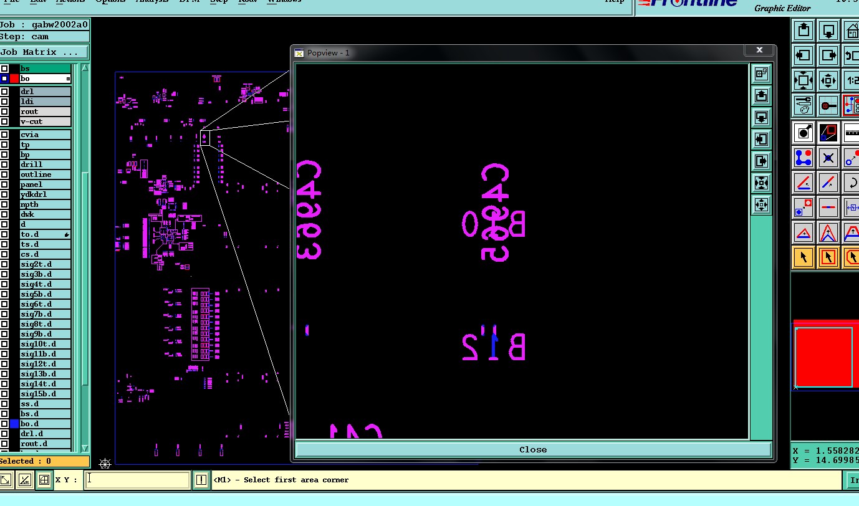
Task: Select the tall red-blue triangle tool
Action: point(828,233)
